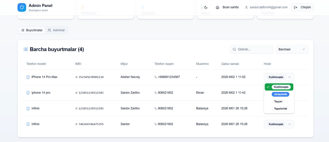329x142 pixels.
Task: Click Holat column header
Action: [267, 64]
